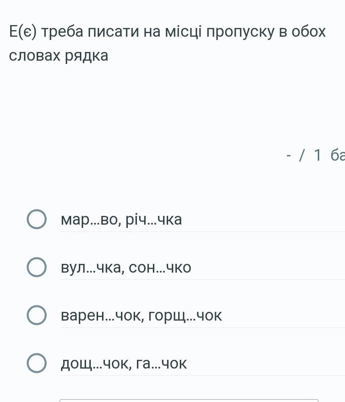Select the radio button for вул...чка, сон...чко
Image resolution: width=345 pixels, height=402 pixels.
(x=36, y=268)
